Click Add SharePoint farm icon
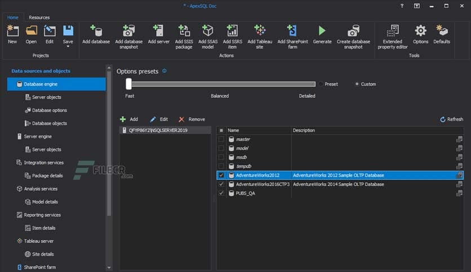 292,37
